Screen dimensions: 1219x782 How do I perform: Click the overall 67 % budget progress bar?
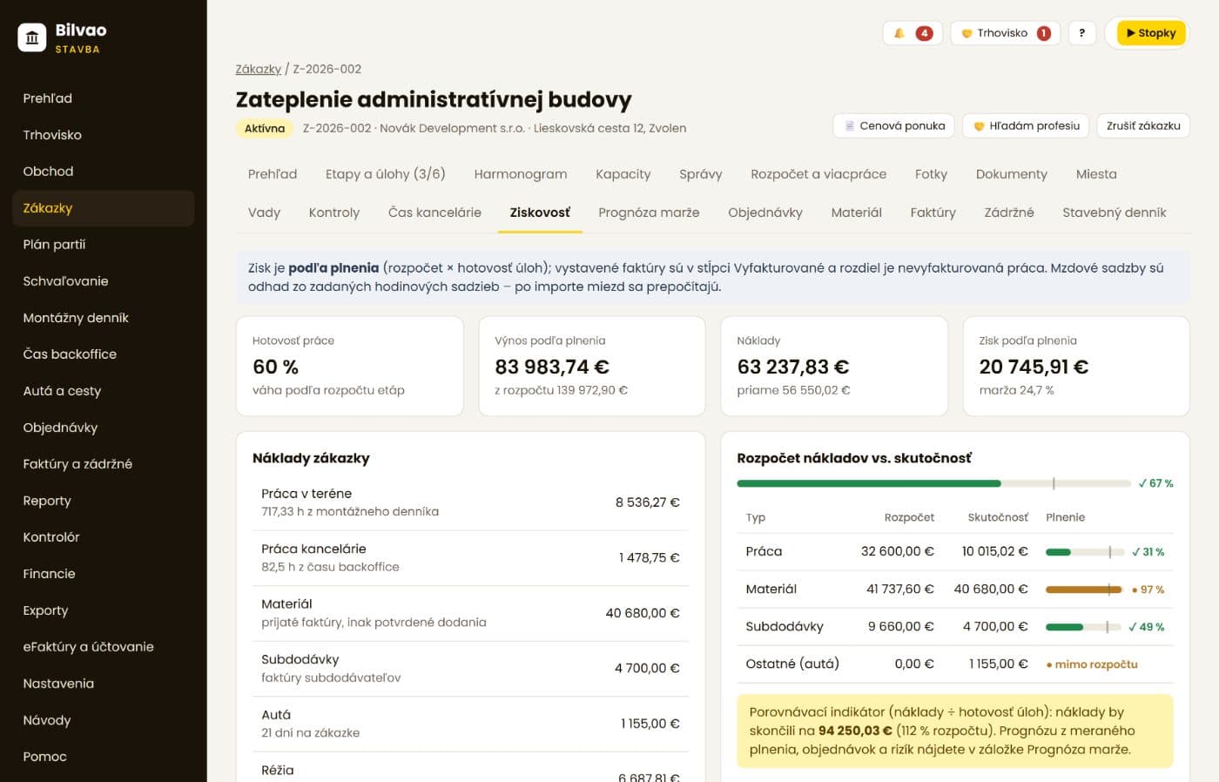click(x=933, y=483)
